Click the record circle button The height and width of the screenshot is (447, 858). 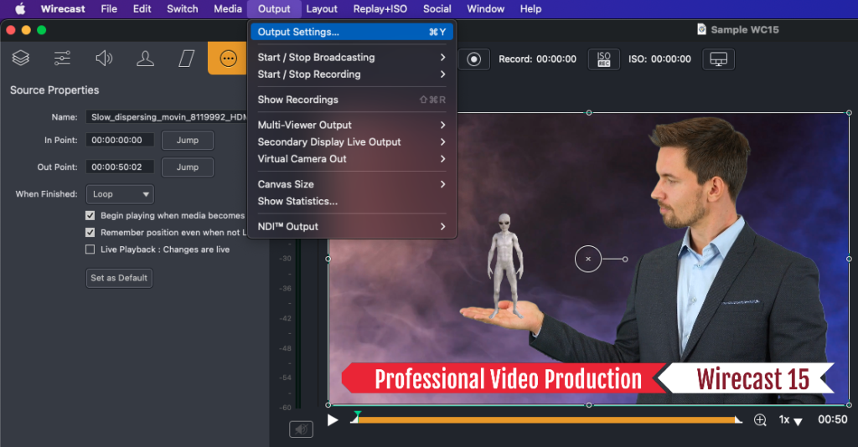click(473, 59)
